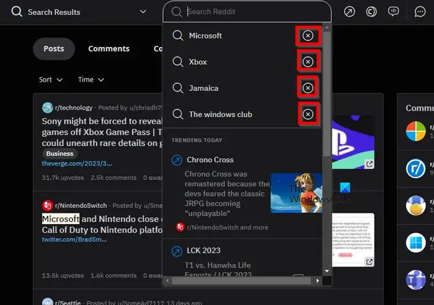This screenshot has height=305, width=434.
Task: Open the blue Windows logo community
Action: click(x=416, y=243)
